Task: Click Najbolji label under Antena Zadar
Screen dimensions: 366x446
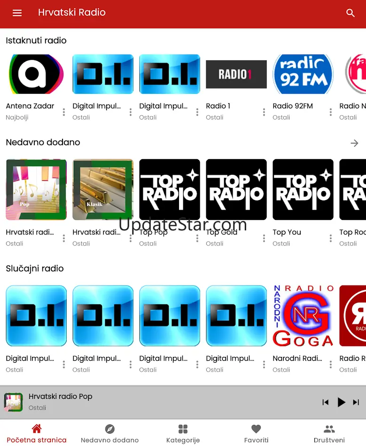Action: [x=17, y=117]
